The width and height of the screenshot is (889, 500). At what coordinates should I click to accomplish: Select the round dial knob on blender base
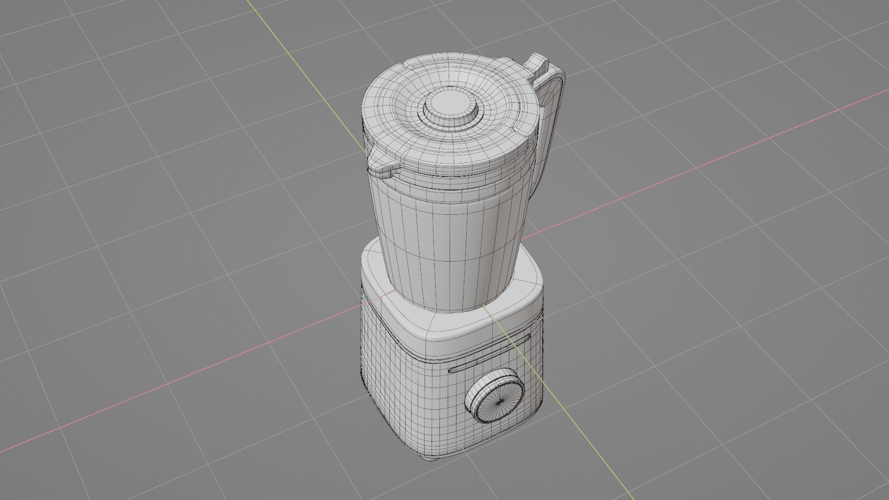(495, 396)
